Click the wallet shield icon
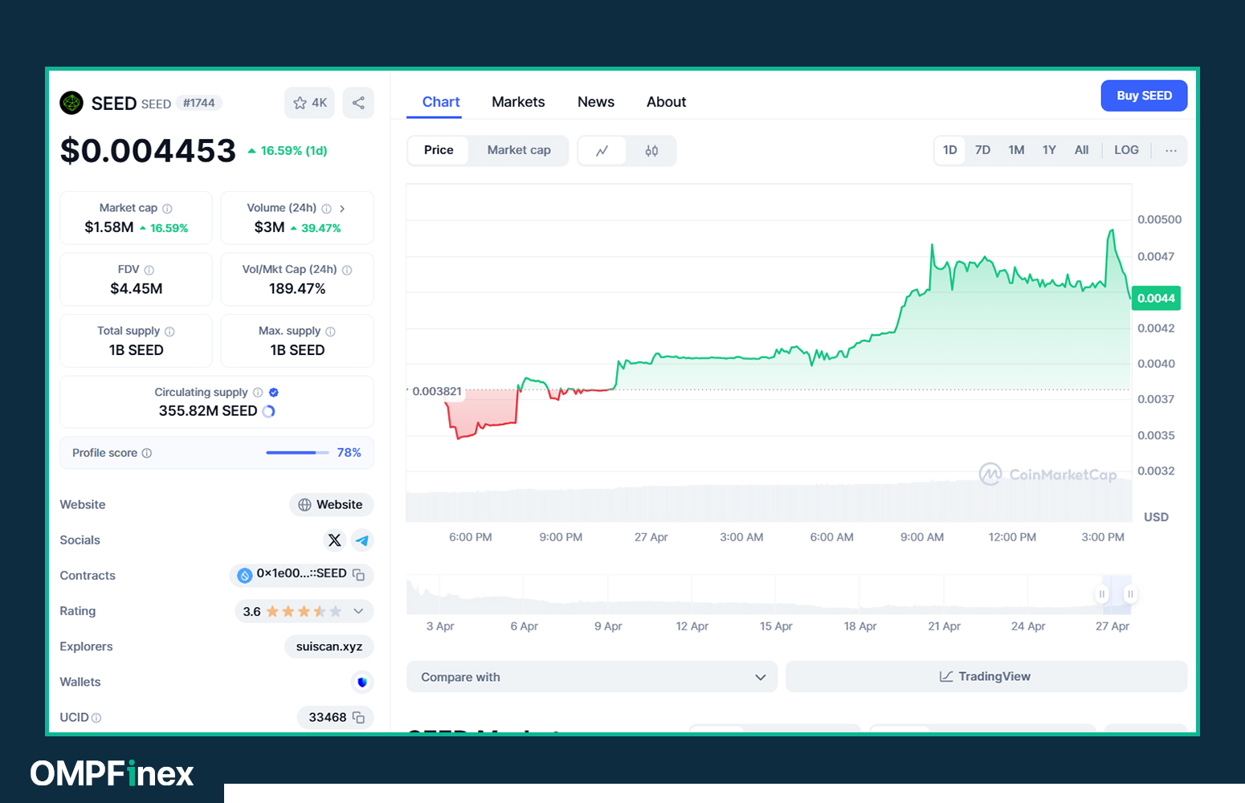Viewport: 1245px width, 803px height. pyautogui.click(x=362, y=682)
